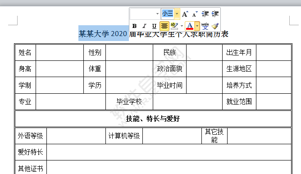
Task: Click the 学制 table cell
Action: coord(25,85)
